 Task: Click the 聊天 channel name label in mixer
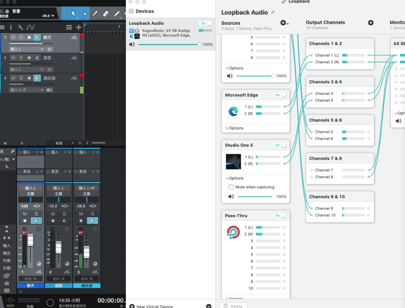pos(30,286)
